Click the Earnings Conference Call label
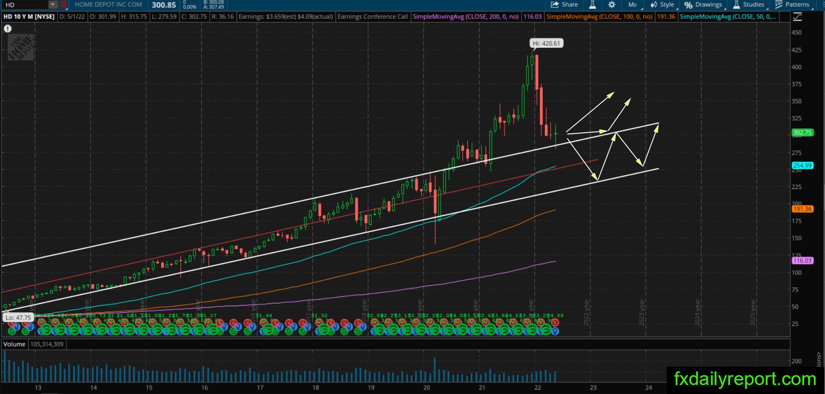Viewport: 825px width, 394px height. pos(372,17)
